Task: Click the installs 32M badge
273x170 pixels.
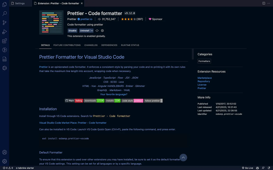Action: 113,100
